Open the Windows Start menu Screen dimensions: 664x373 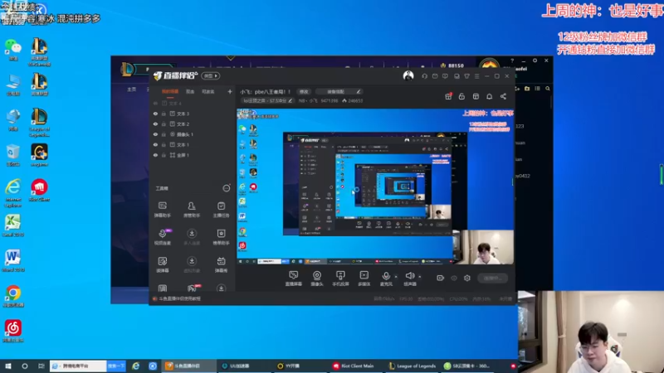click(8, 366)
